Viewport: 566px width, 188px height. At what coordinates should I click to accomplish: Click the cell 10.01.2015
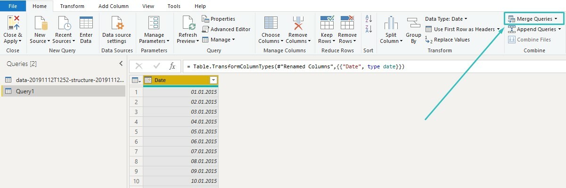point(180,181)
